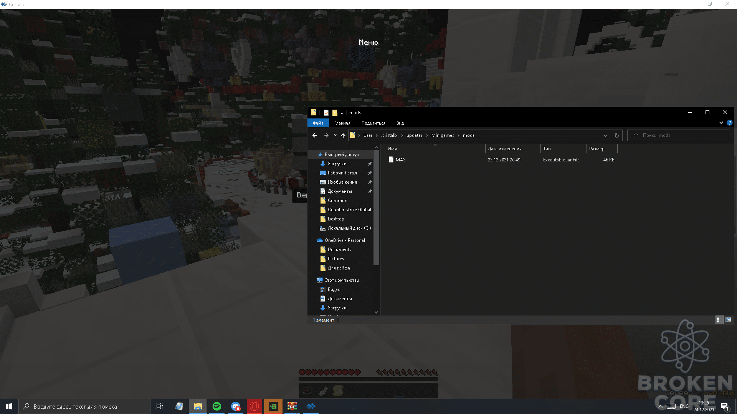Image resolution: width=737 pixels, height=414 pixels.
Task: Click Minigames in the address breadcrumb
Action: click(443, 135)
